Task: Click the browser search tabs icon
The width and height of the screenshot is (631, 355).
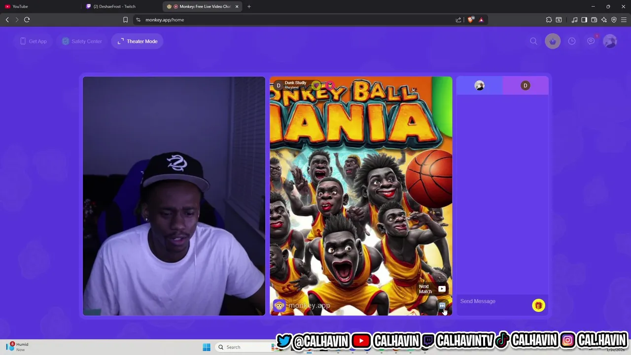Action: point(559,20)
